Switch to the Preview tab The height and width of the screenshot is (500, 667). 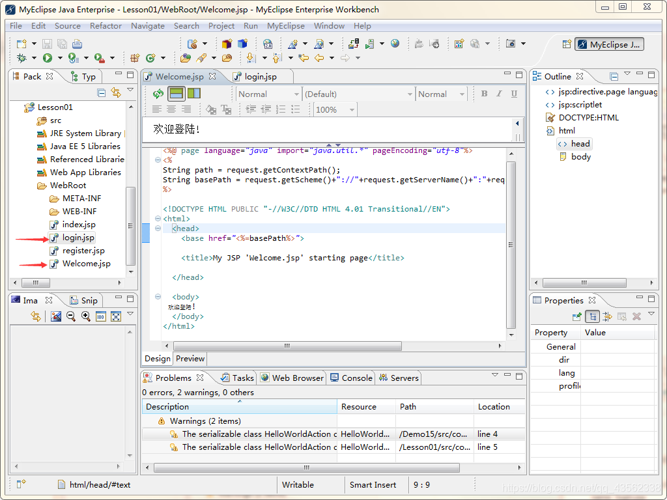(x=190, y=359)
